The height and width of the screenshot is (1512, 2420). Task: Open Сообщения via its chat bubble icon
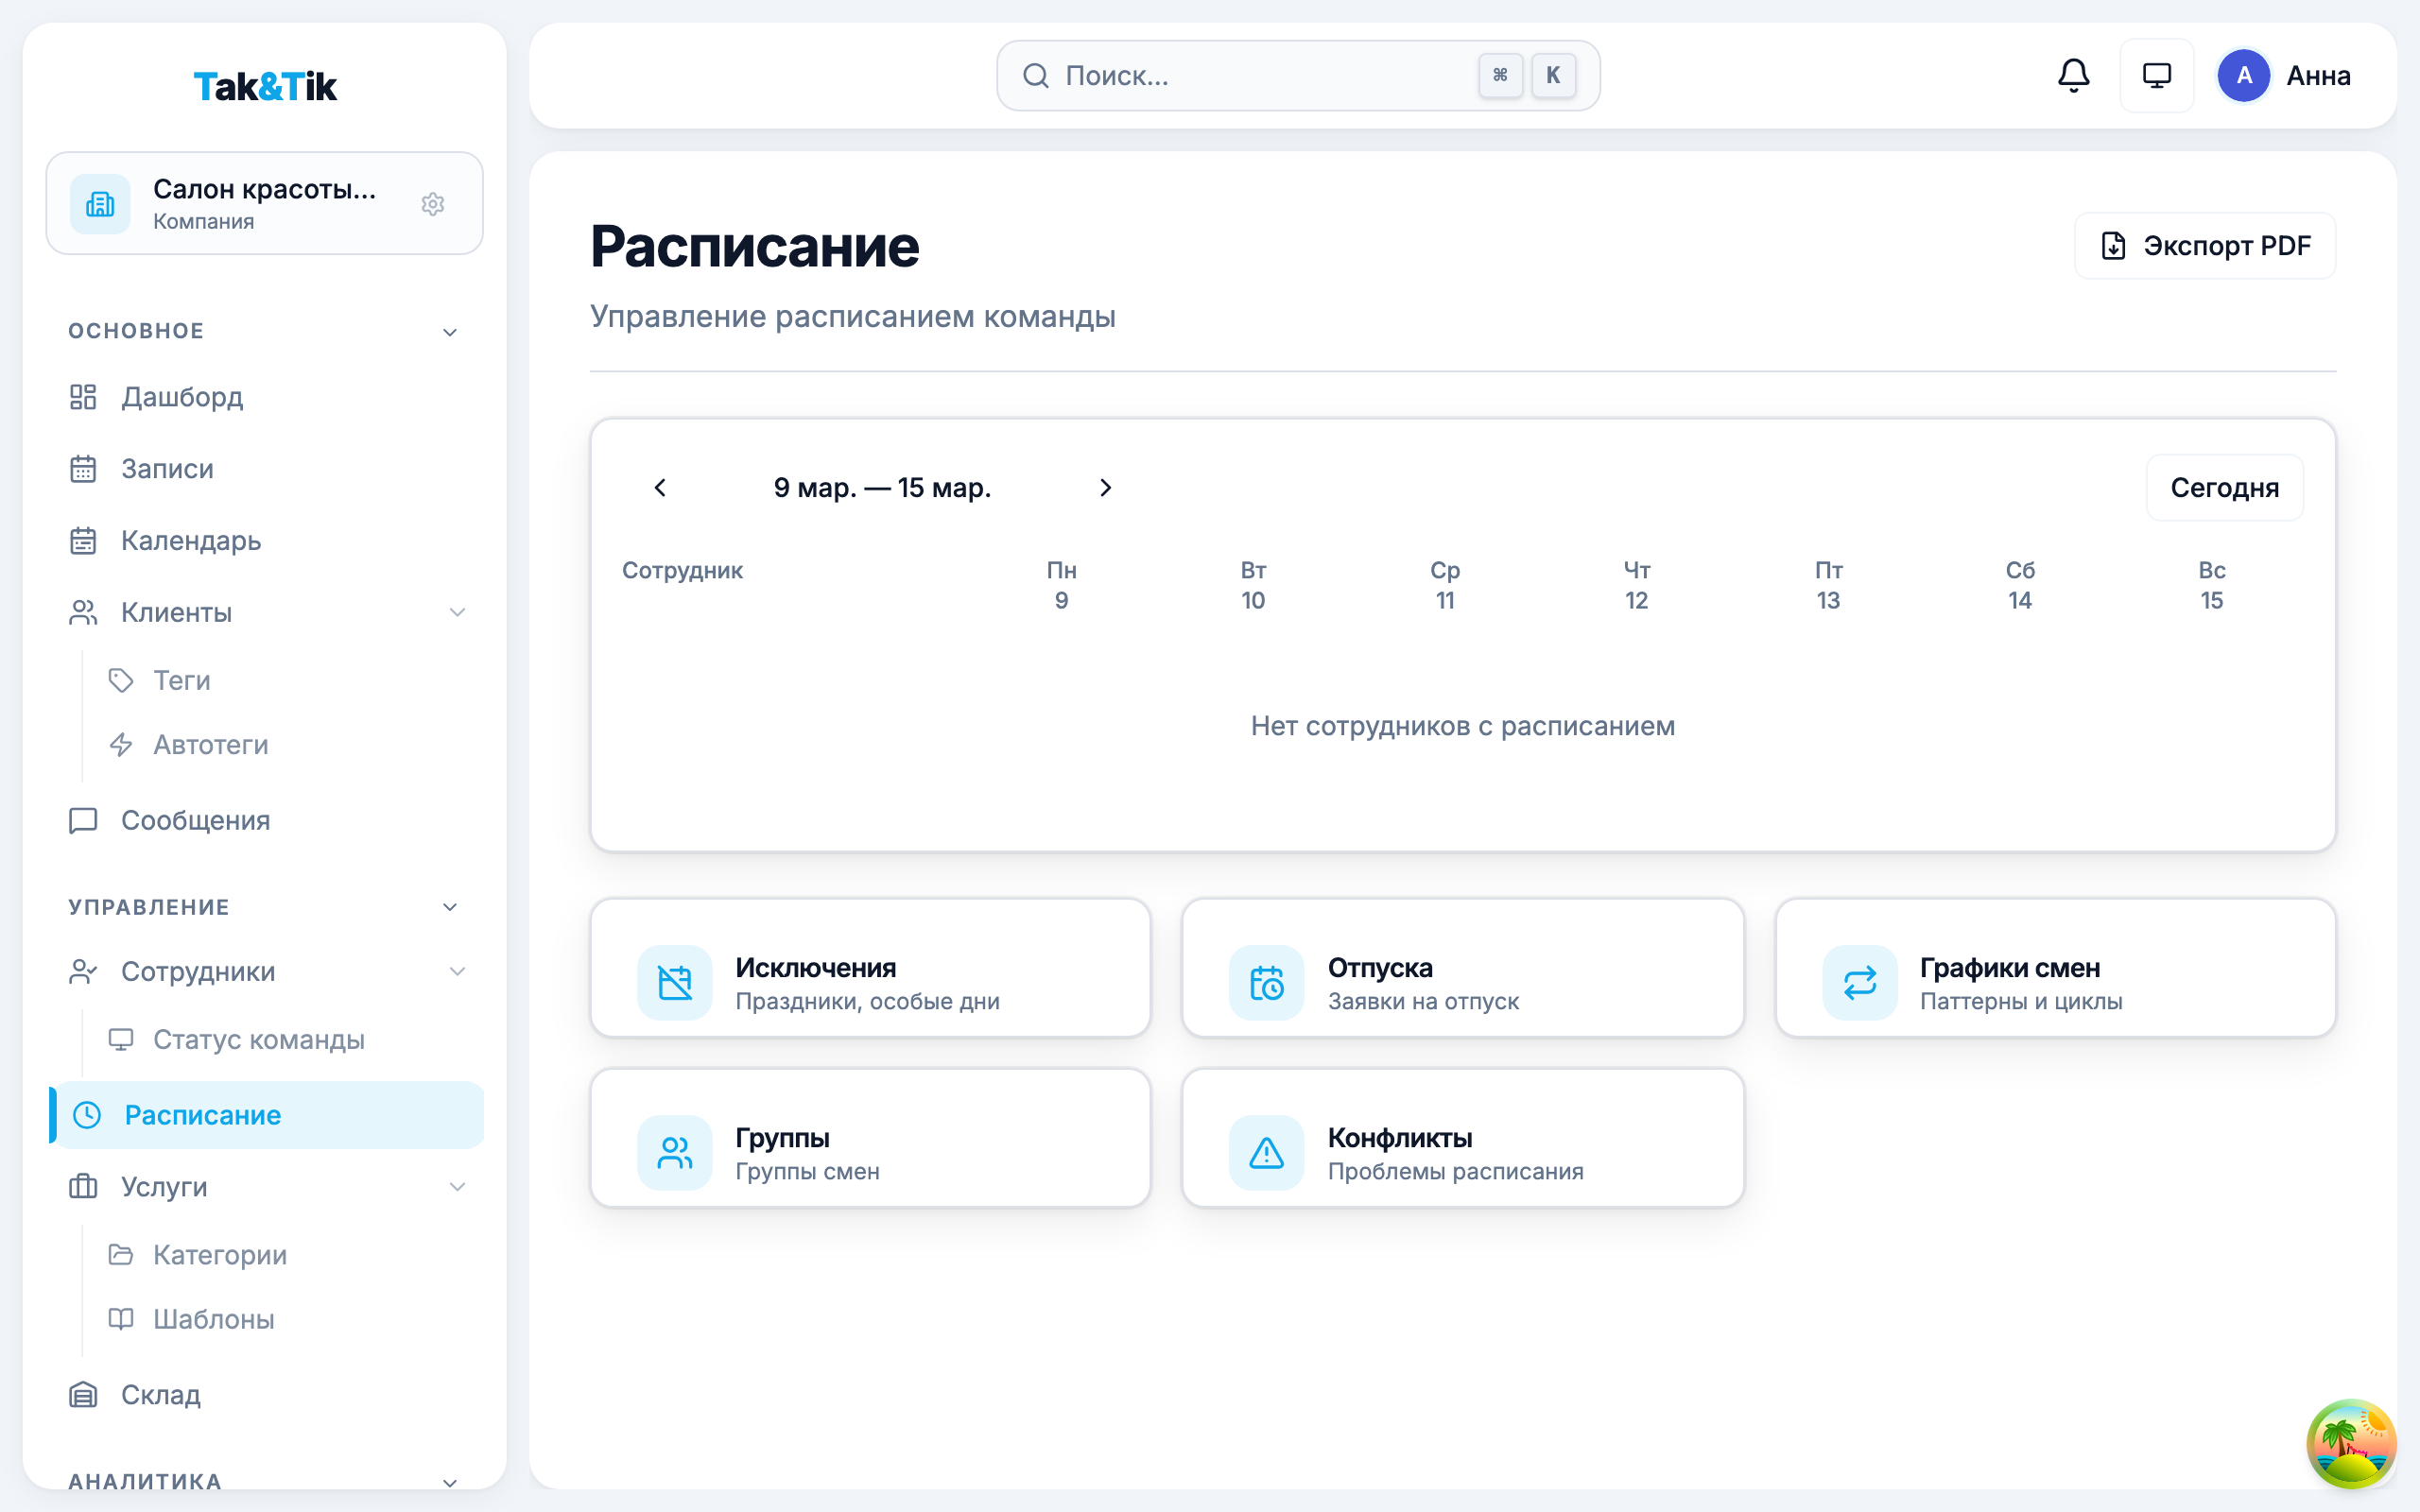[82, 820]
